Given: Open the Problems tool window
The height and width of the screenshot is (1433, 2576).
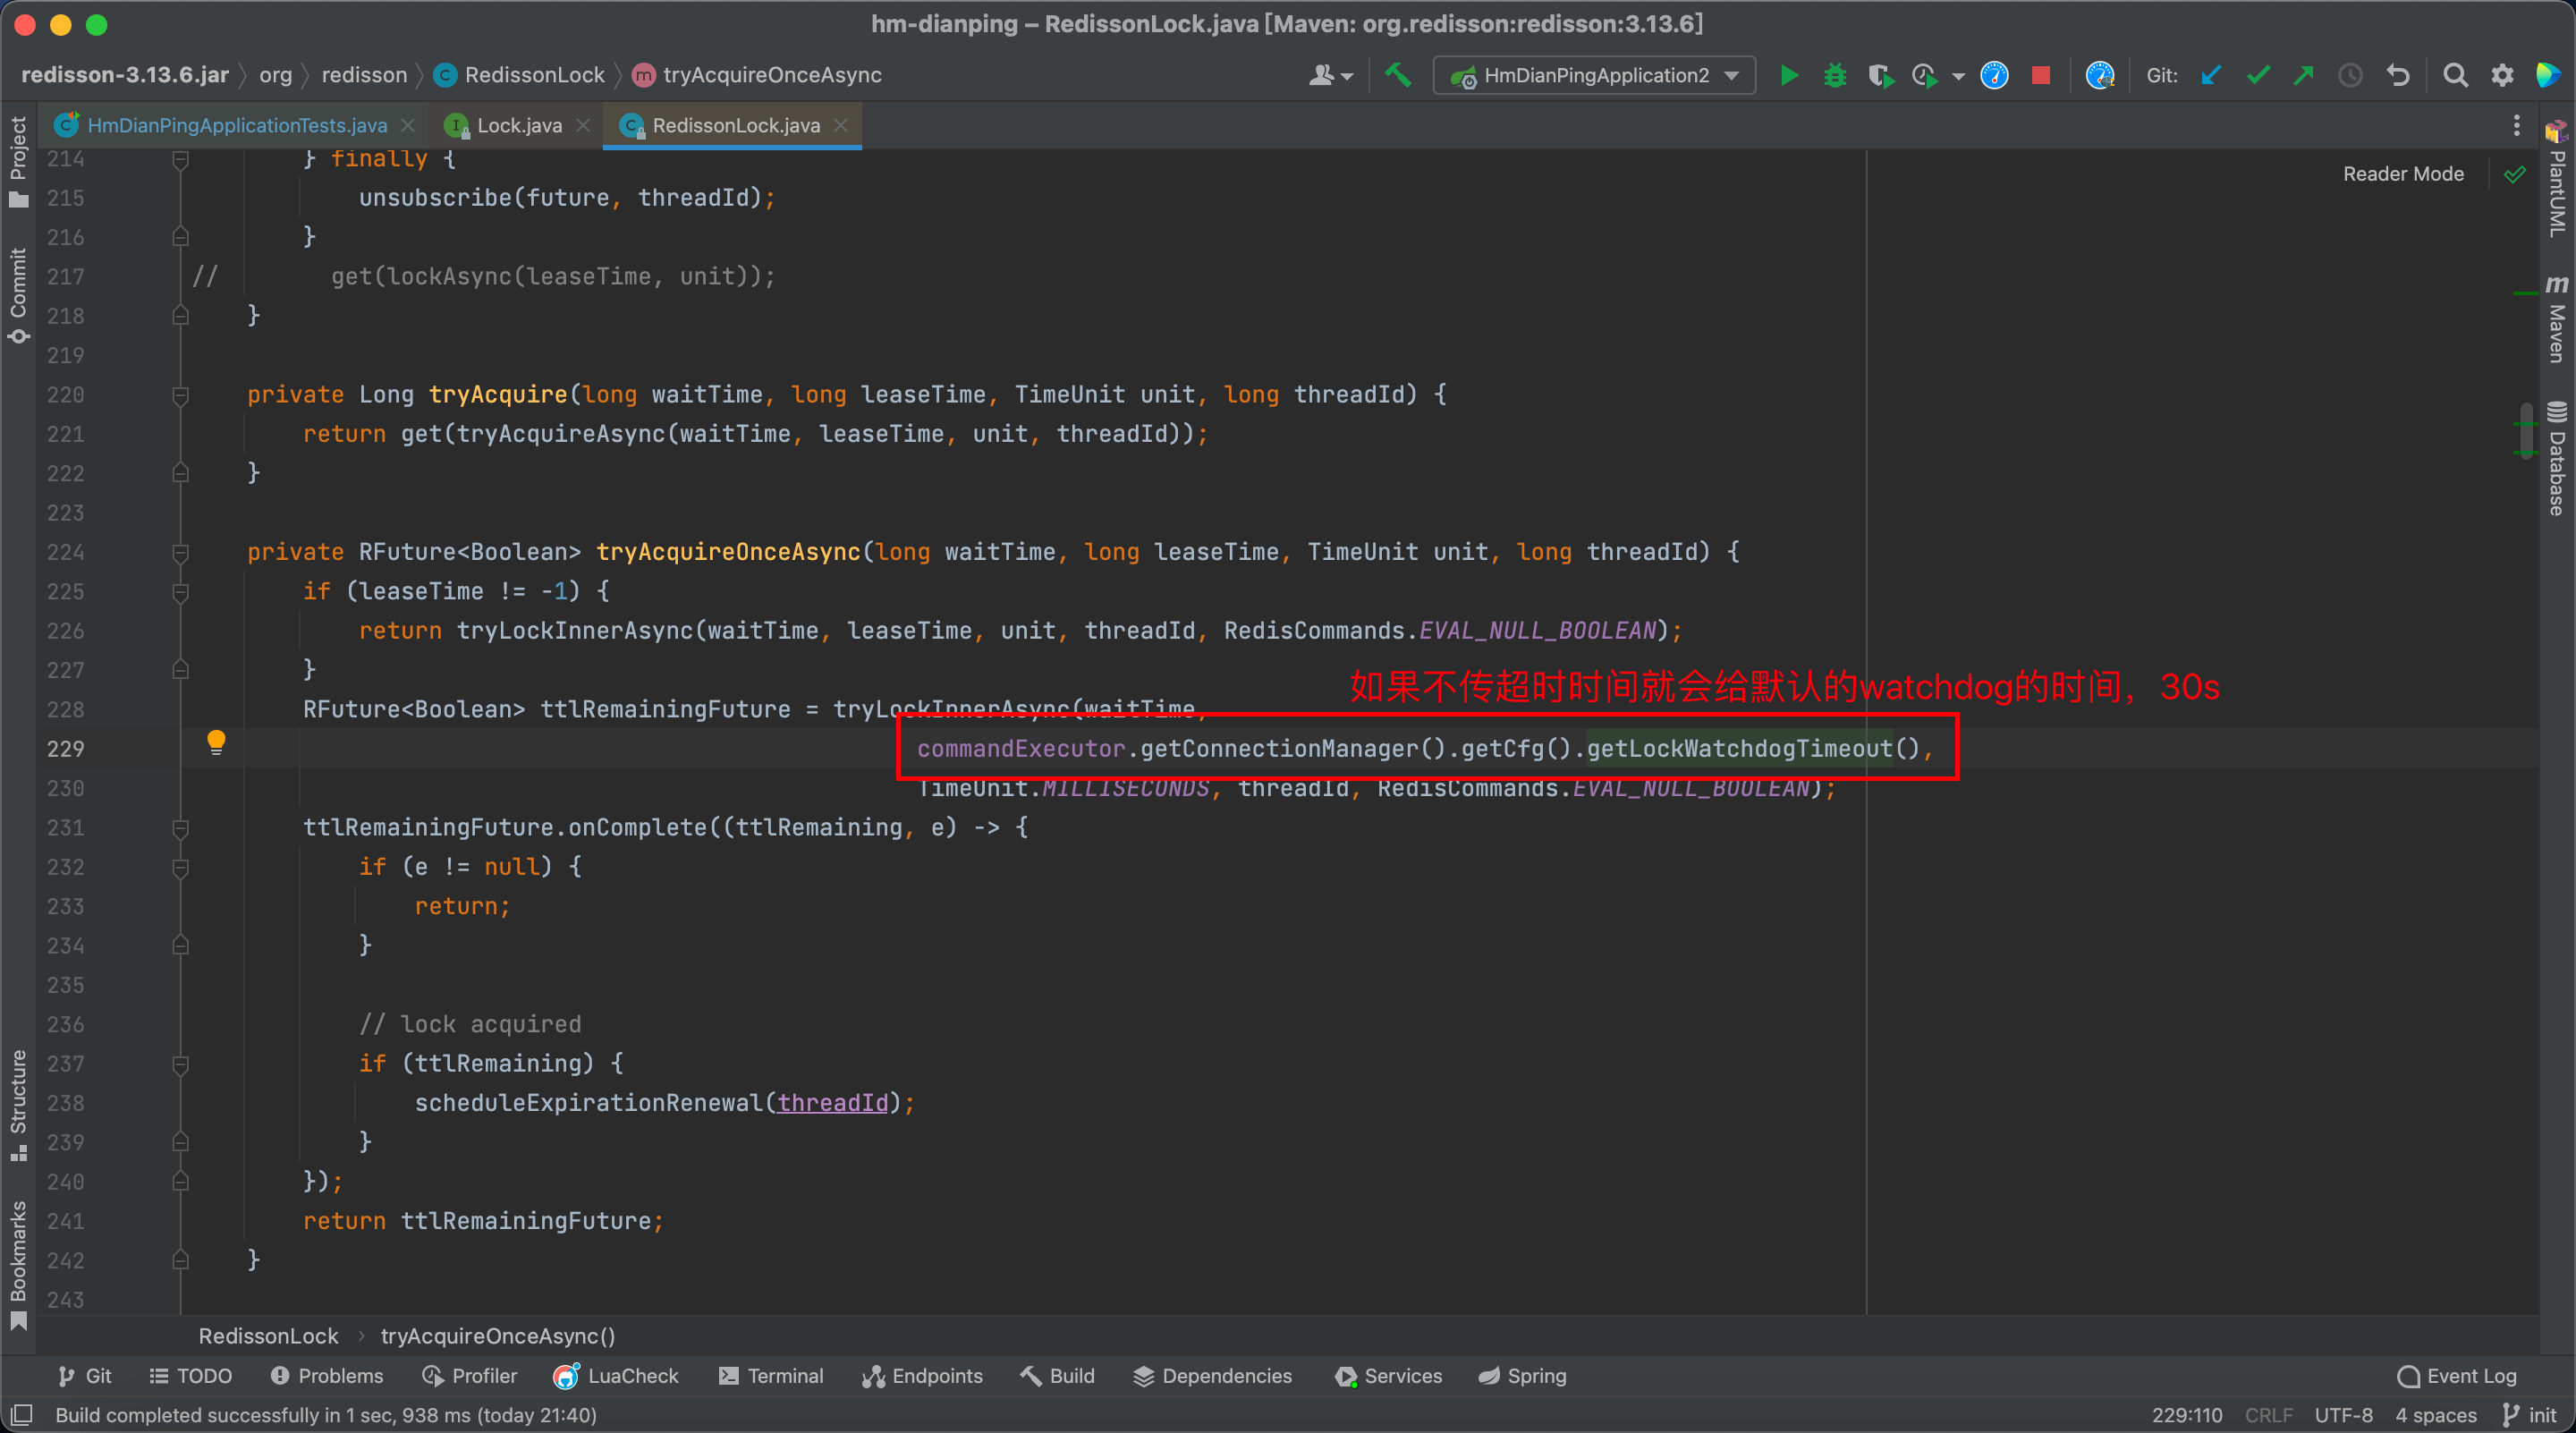Looking at the screenshot, I should tap(327, 1376).
